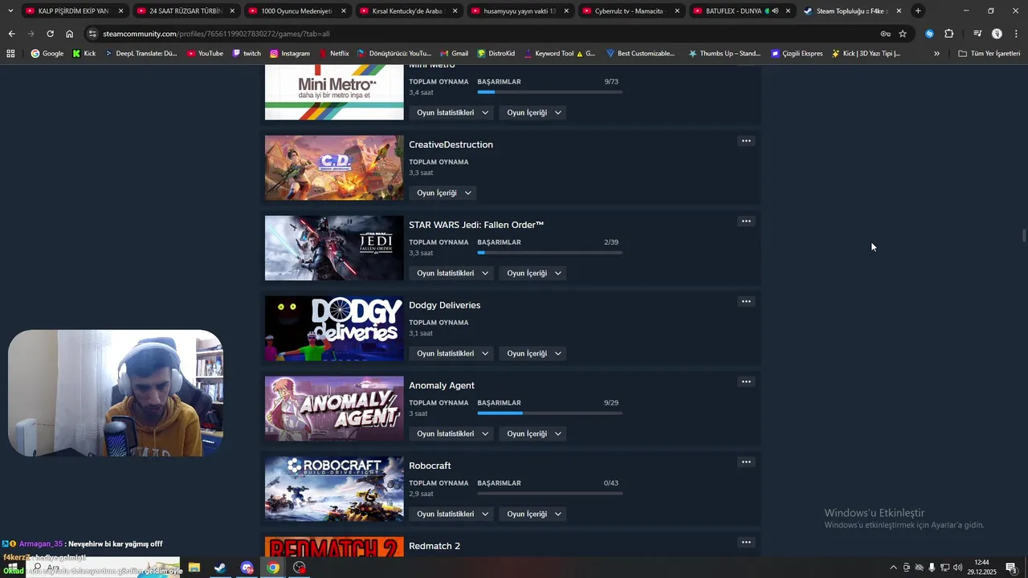Switch to husamyuyu yayın vakti tab
The image size is (1028, 578).
click(x=520, y=11)
